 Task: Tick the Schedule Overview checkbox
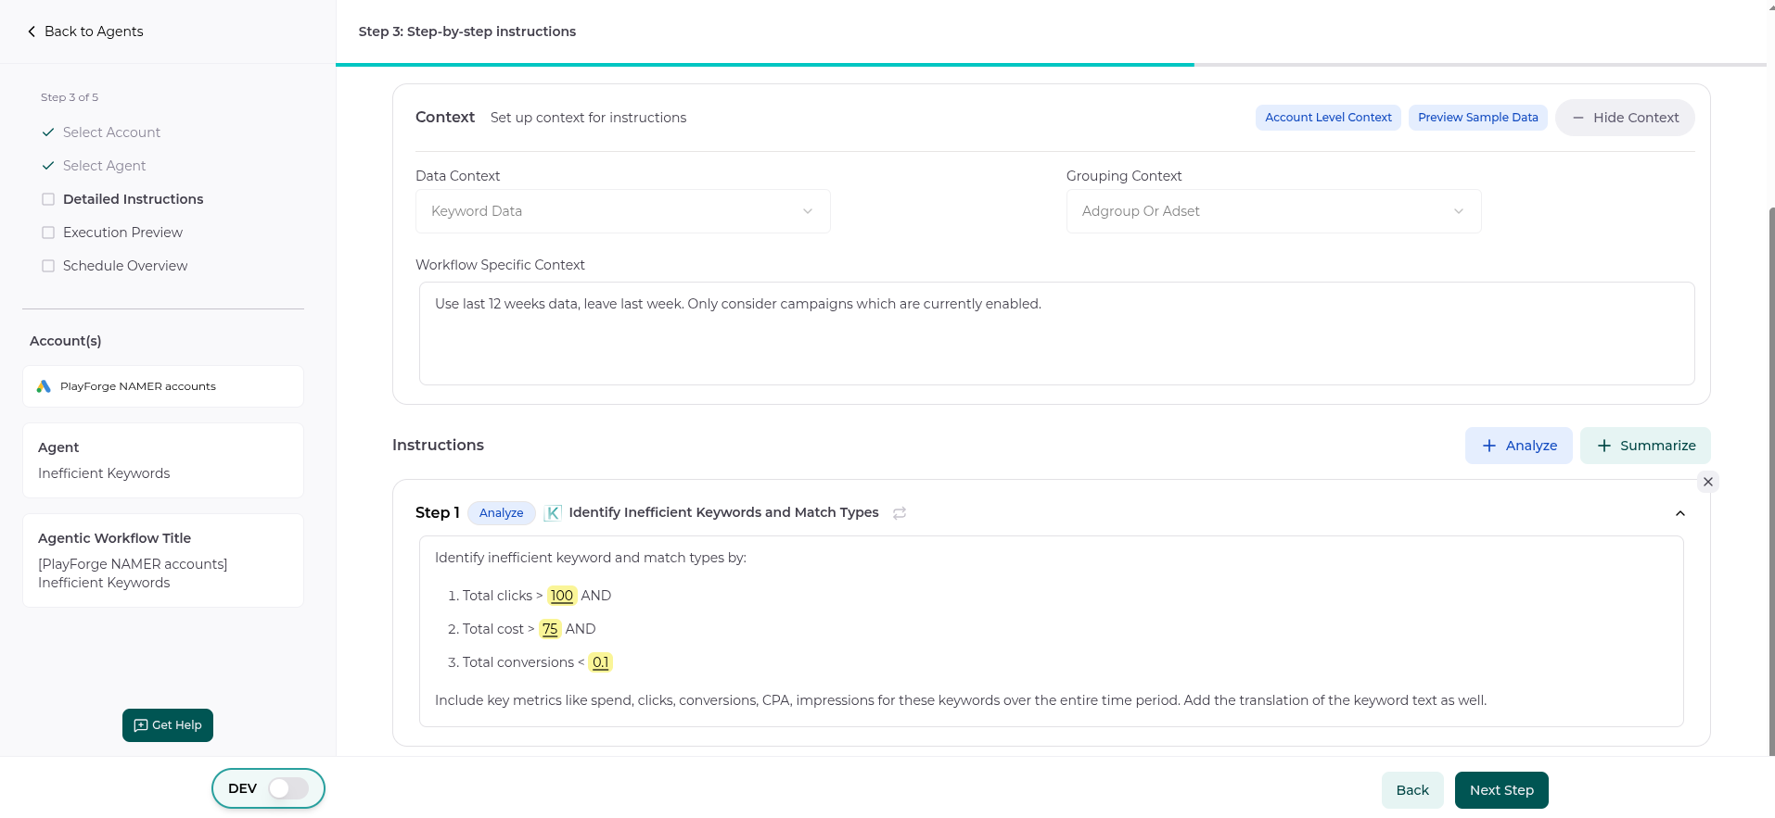(48, 266)
